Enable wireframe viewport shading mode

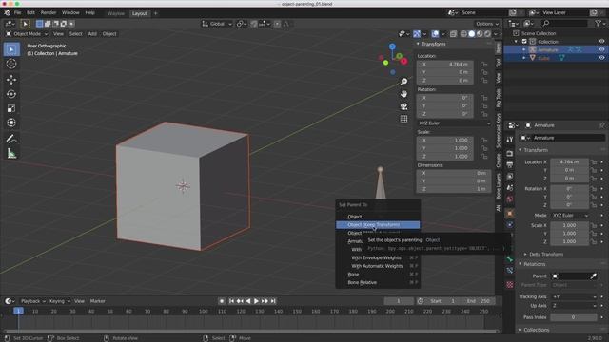pyautogui.click(x=463, y=34)
